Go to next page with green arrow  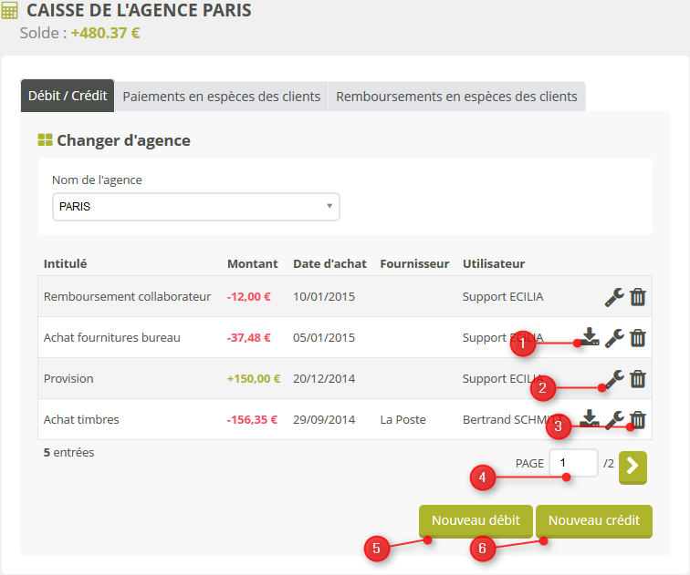[632, 467]
